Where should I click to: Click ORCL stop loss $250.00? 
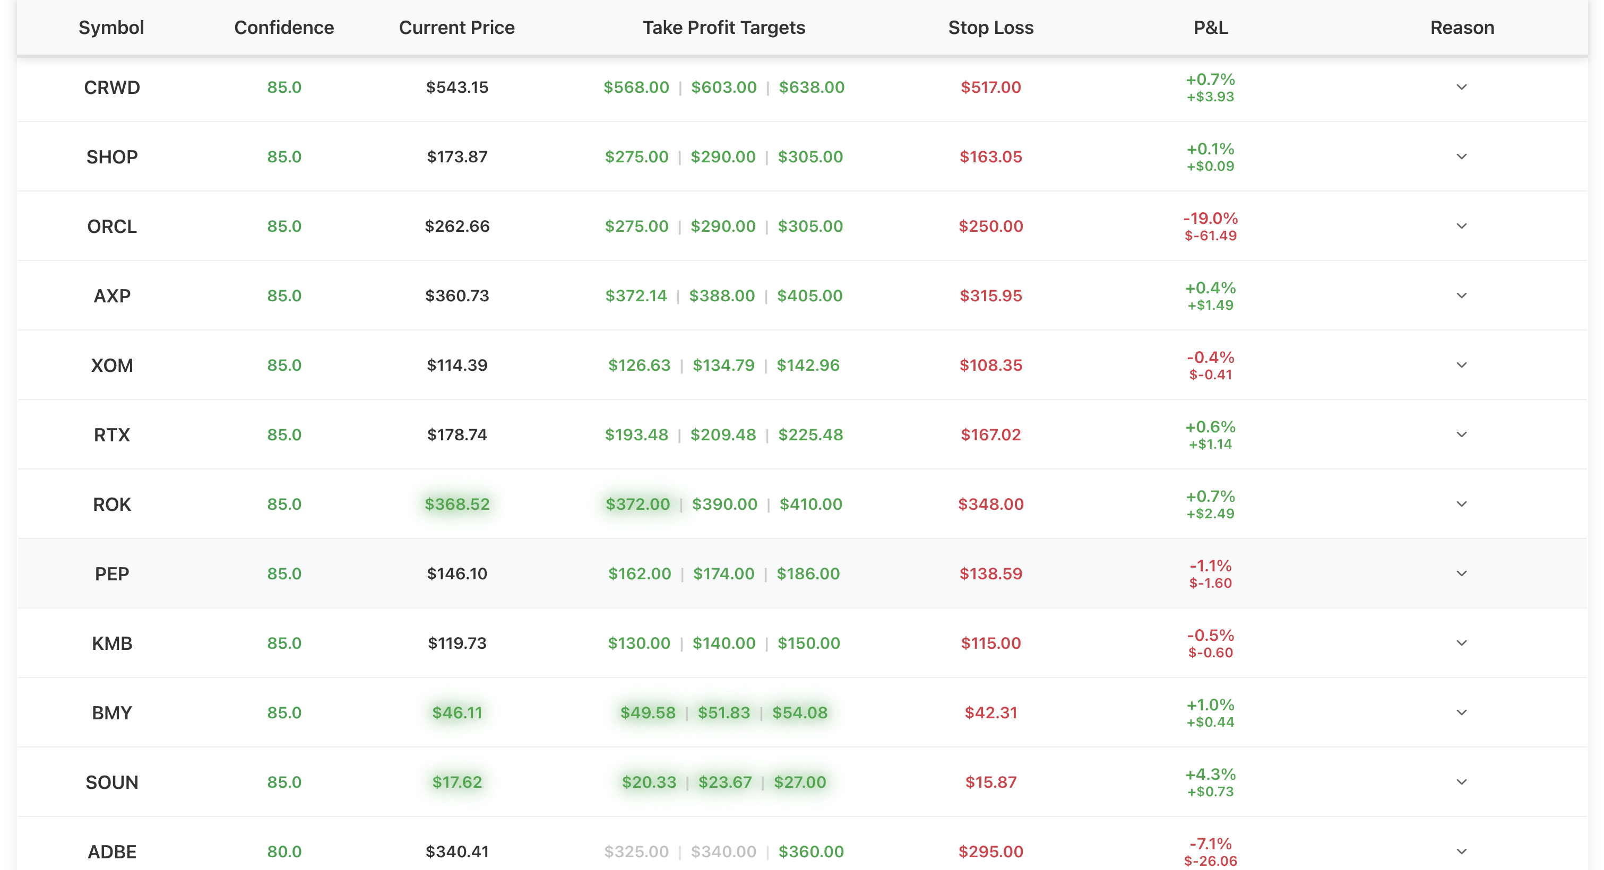click(x=990, y=226)
